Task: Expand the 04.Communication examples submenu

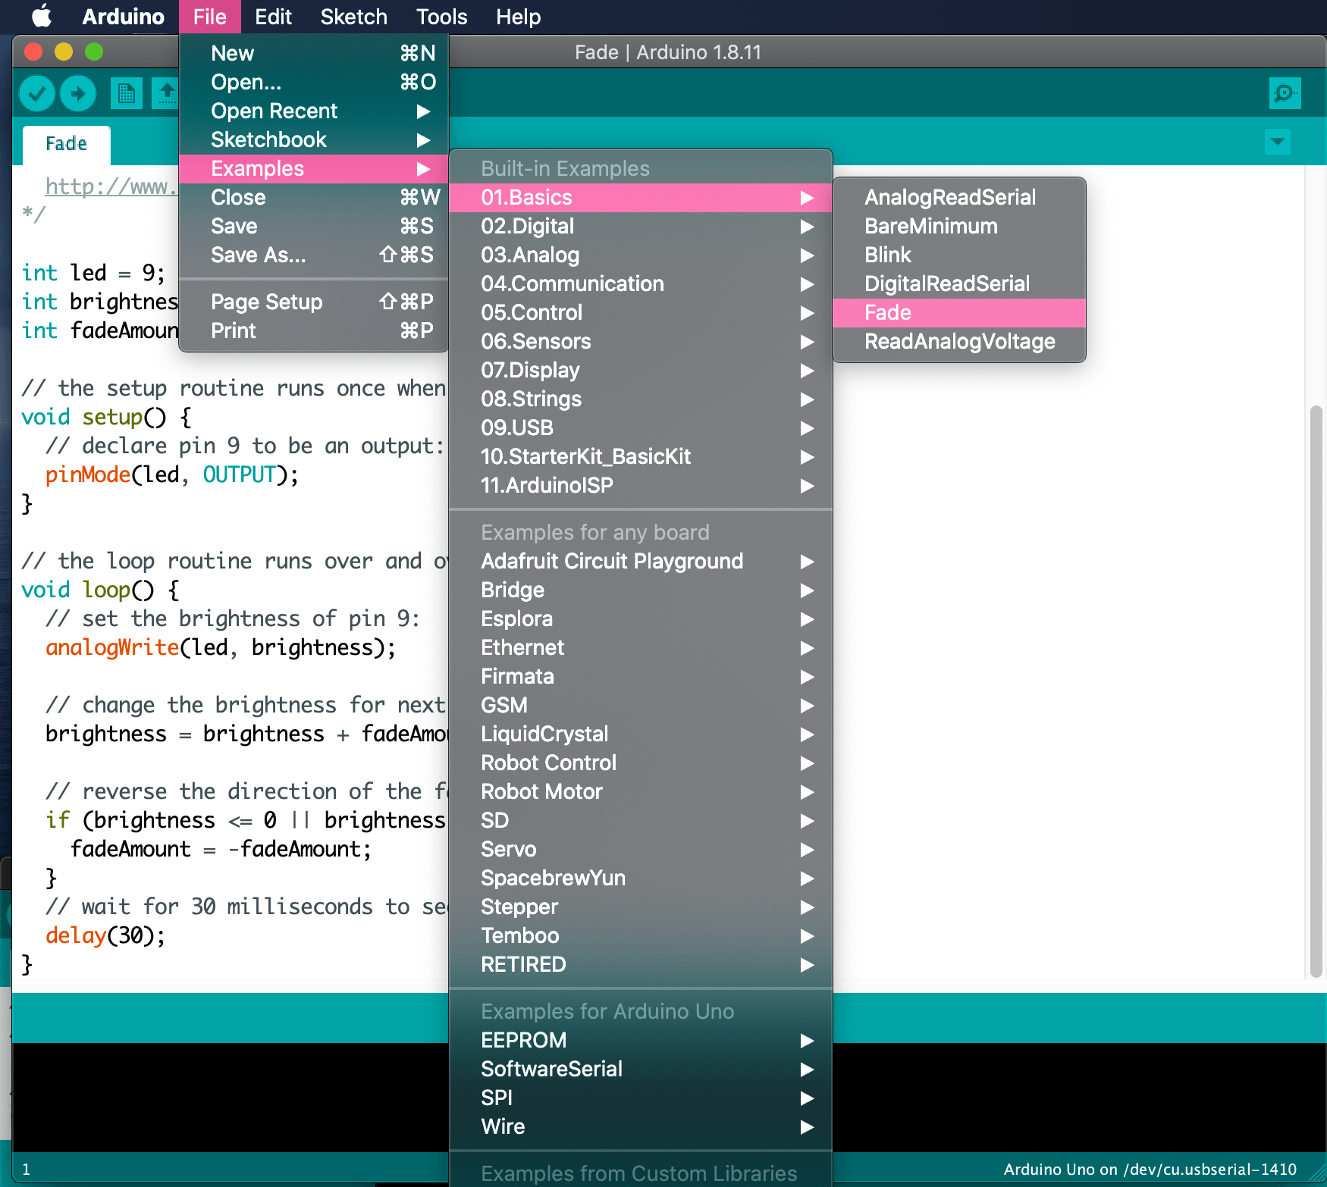Action: (641, 283)
